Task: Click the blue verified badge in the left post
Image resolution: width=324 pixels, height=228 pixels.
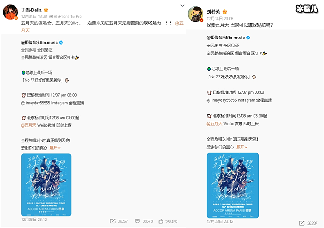Action: click(61, 43)
